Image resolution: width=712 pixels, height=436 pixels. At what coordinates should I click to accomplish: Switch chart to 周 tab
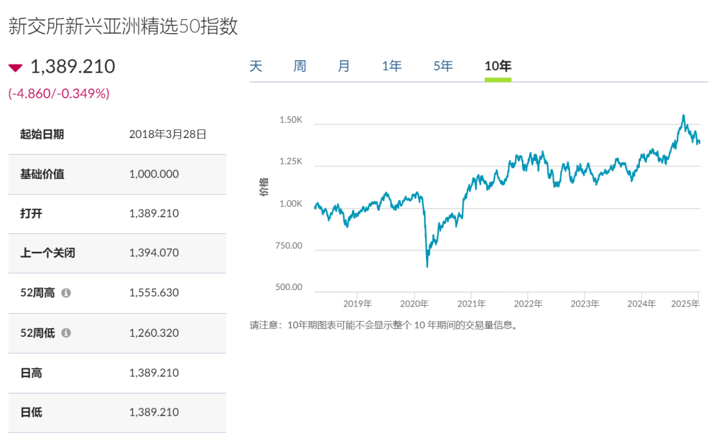point(300,66)
